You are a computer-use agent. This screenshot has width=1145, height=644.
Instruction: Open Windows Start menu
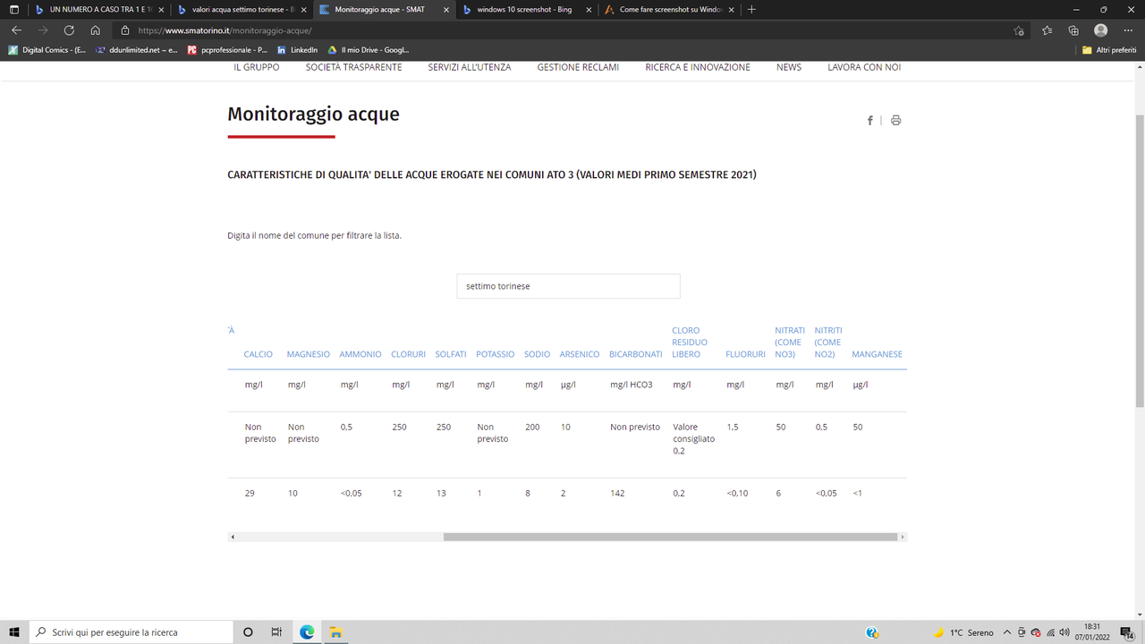pos(14,632)
